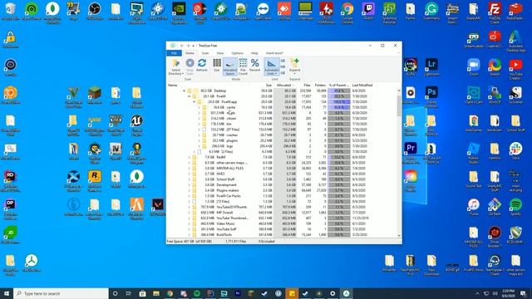The width and height of the screenshot is (532, 299).
Task: Open the FileZilla Client desktop icon
Action: pos(495,12)
